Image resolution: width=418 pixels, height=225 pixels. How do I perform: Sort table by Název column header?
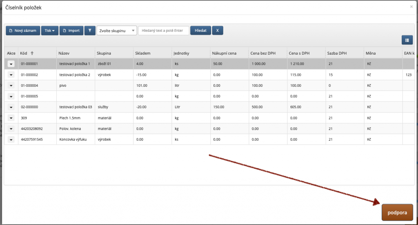64,53
